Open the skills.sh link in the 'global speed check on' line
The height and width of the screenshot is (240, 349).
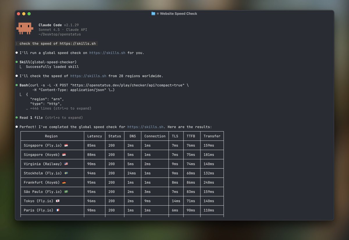[x=107, y=53]
